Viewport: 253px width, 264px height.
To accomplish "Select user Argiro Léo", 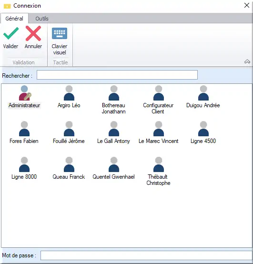I will click(69, 93).
